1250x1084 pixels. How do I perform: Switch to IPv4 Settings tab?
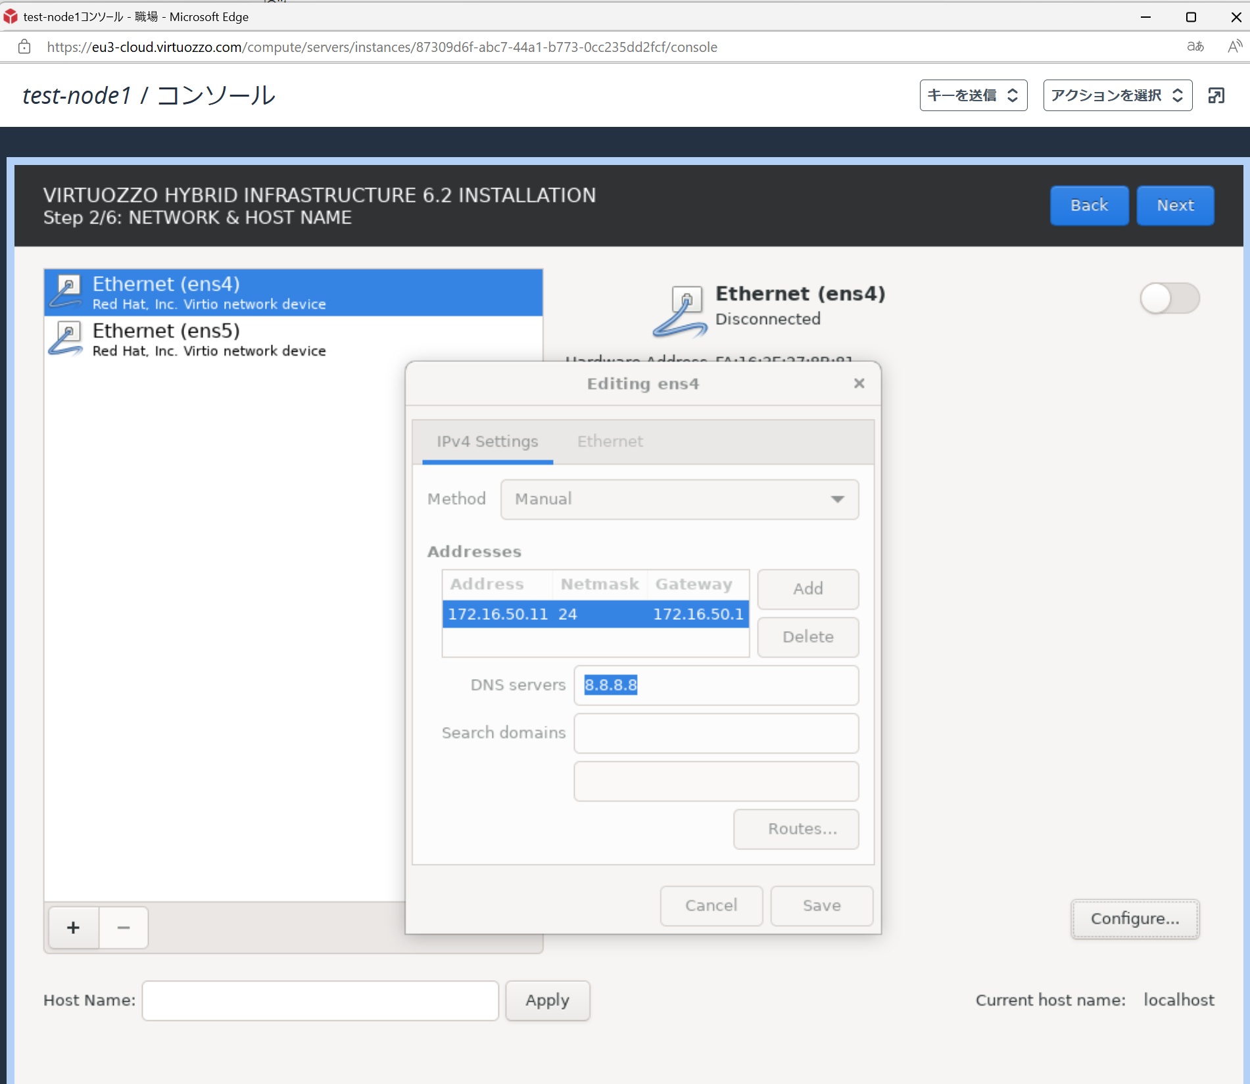point(487,442)
